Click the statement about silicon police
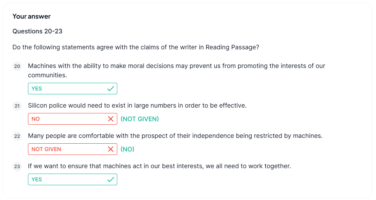Screen dimensions: 376x200 (x=137, y=105)
